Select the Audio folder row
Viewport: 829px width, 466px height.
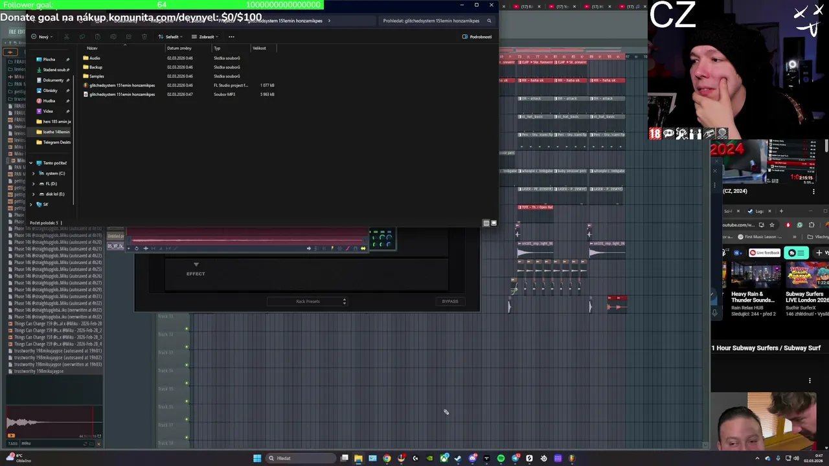[180, 58]
